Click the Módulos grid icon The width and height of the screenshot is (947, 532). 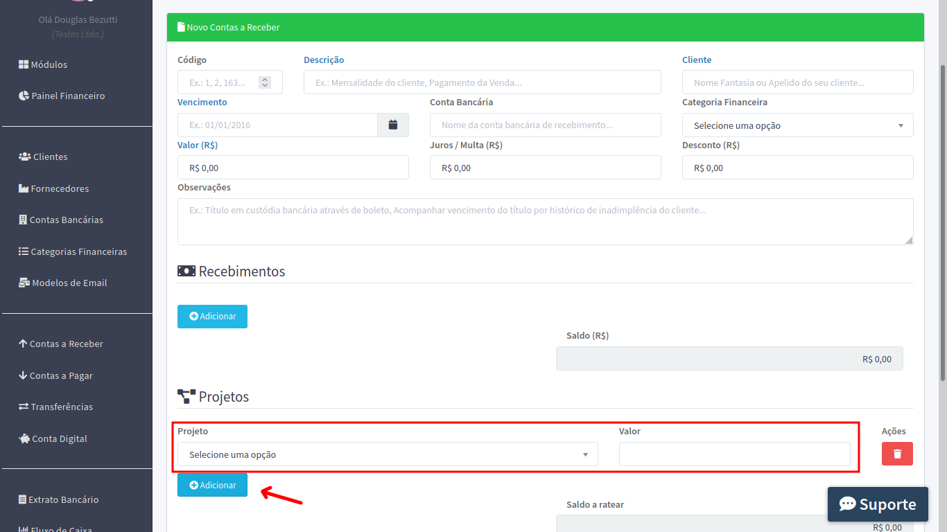[24, 64]
